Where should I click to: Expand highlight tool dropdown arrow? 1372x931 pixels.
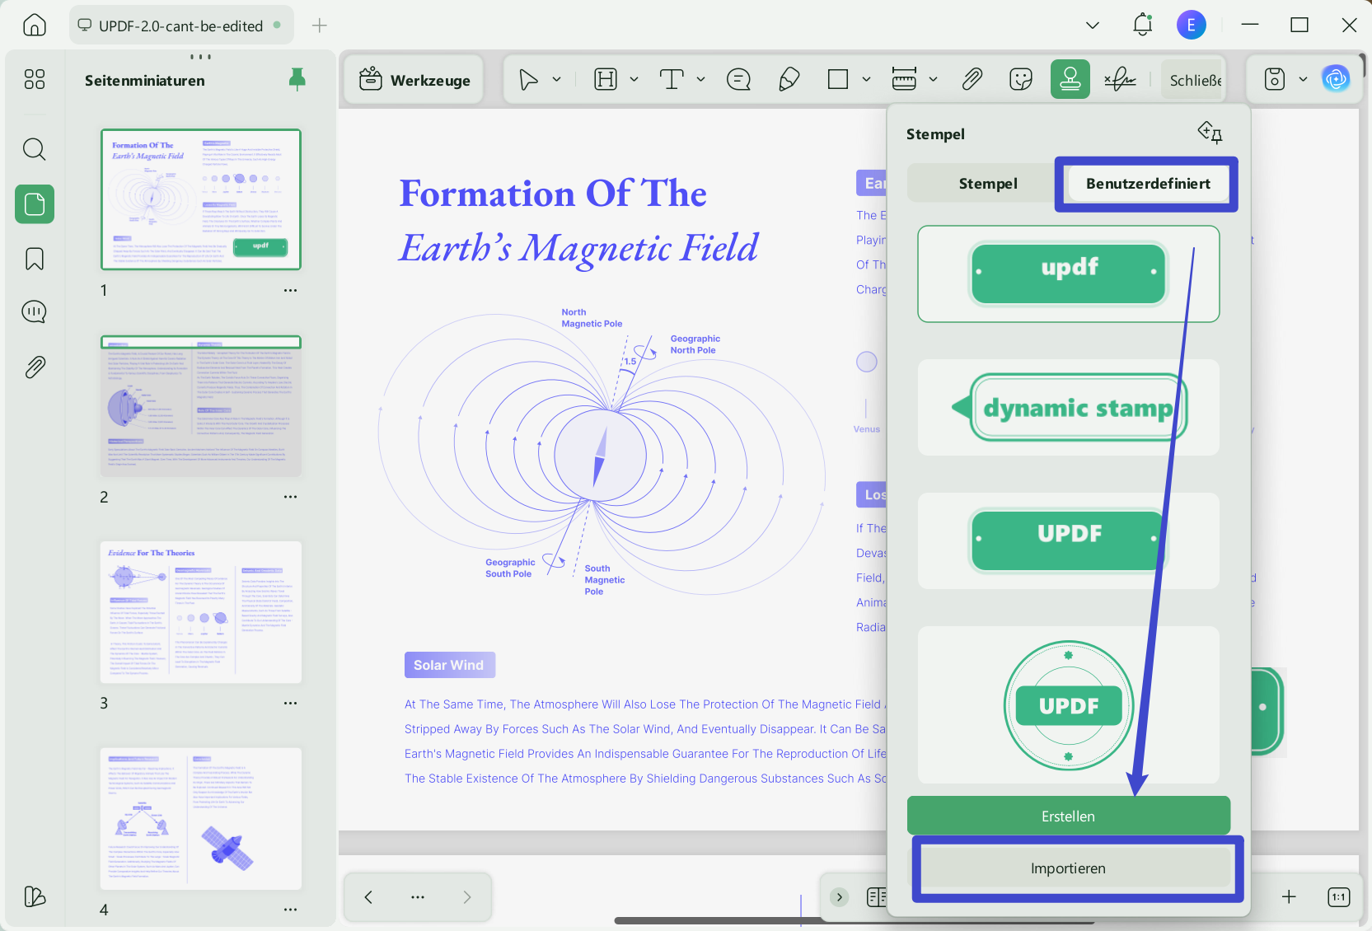pyautogui.click(x=634, y=79)
